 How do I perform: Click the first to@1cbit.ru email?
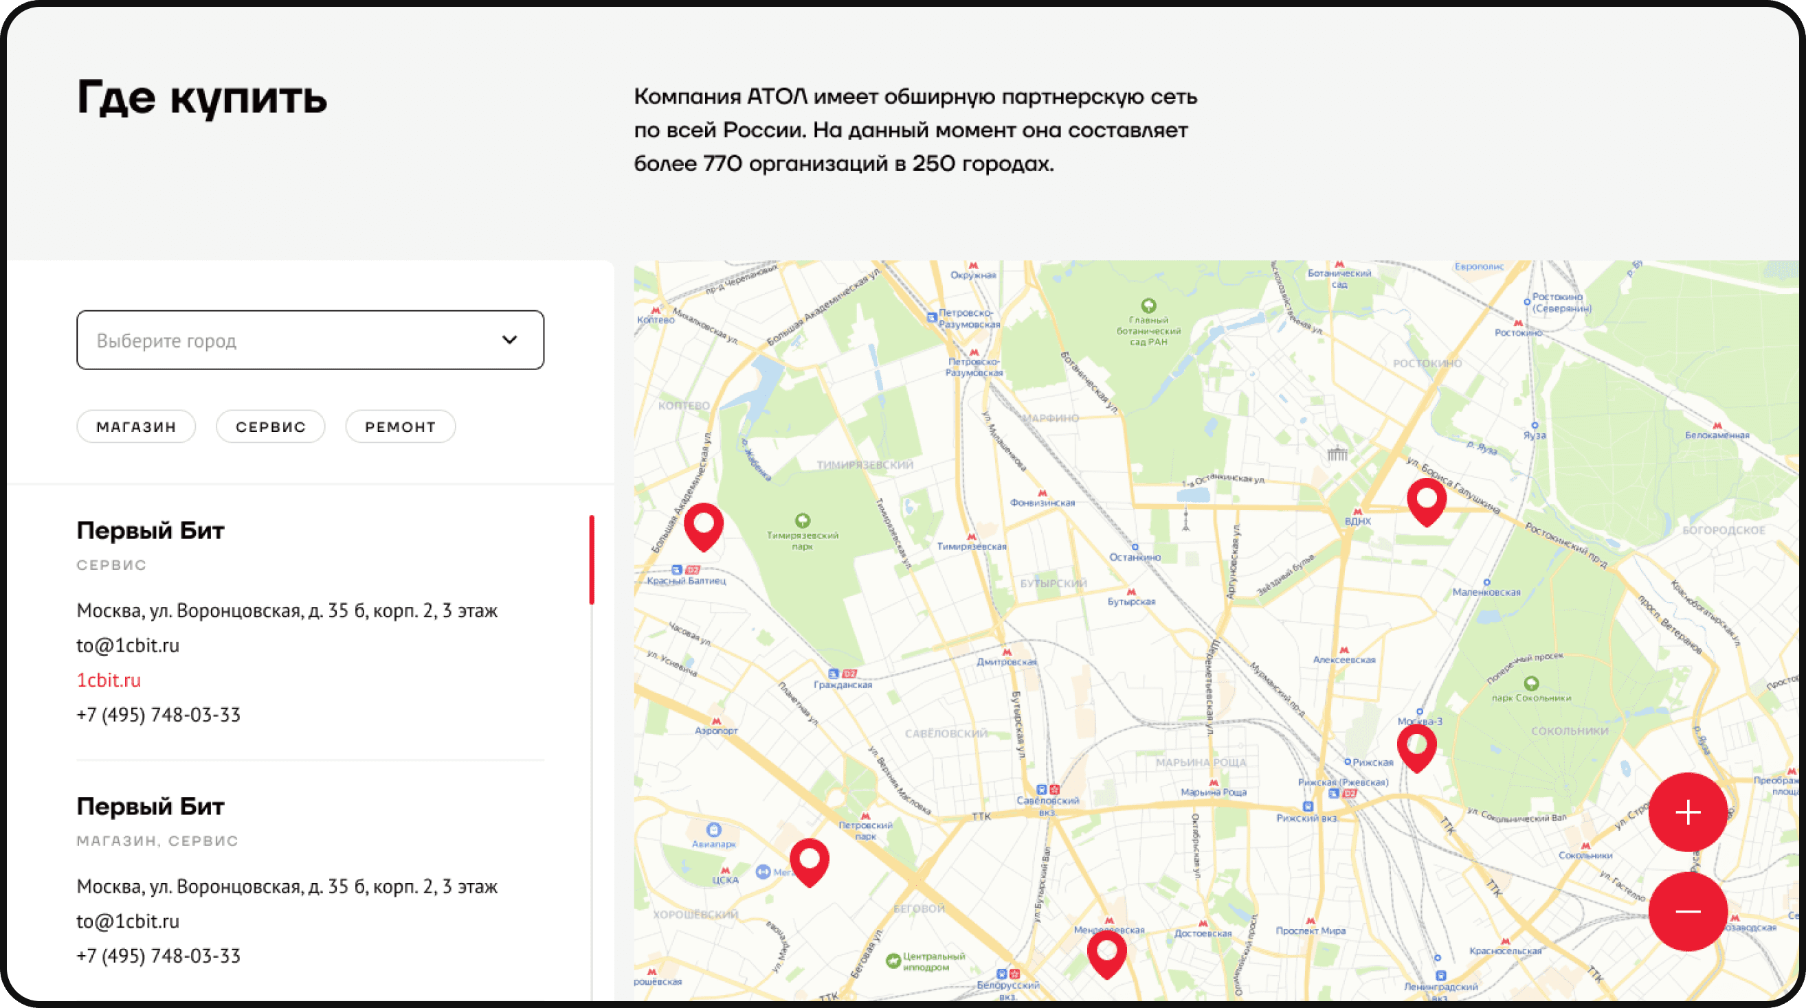128,645
